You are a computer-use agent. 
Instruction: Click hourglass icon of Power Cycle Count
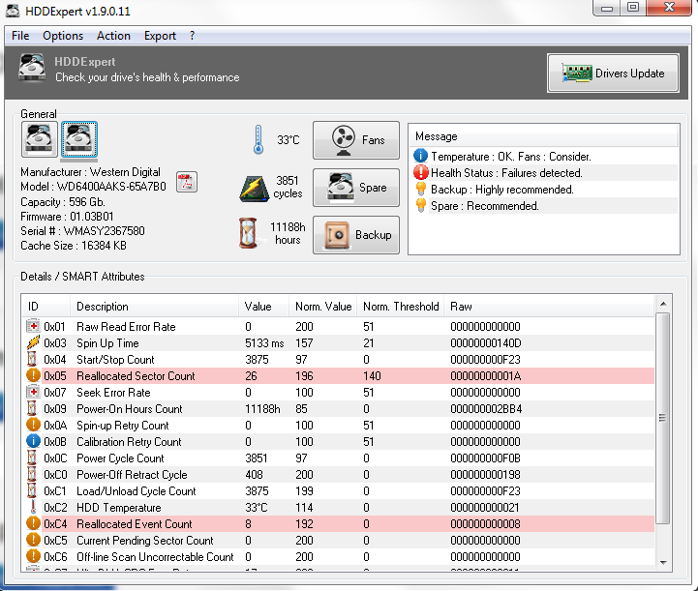coord(32,458)
